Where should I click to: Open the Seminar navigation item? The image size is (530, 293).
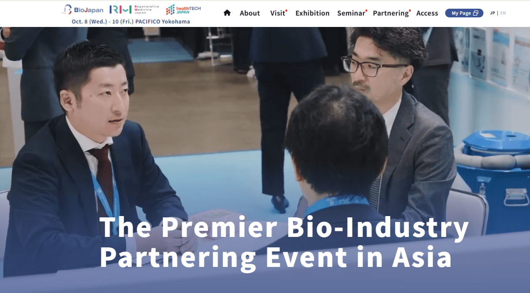351,13
